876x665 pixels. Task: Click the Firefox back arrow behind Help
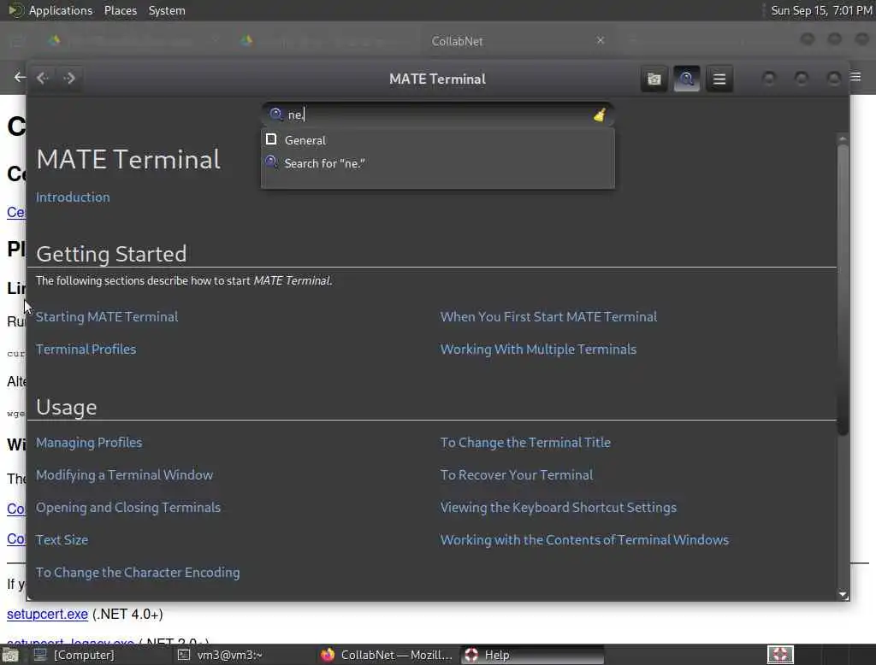(x=20, y=77)
